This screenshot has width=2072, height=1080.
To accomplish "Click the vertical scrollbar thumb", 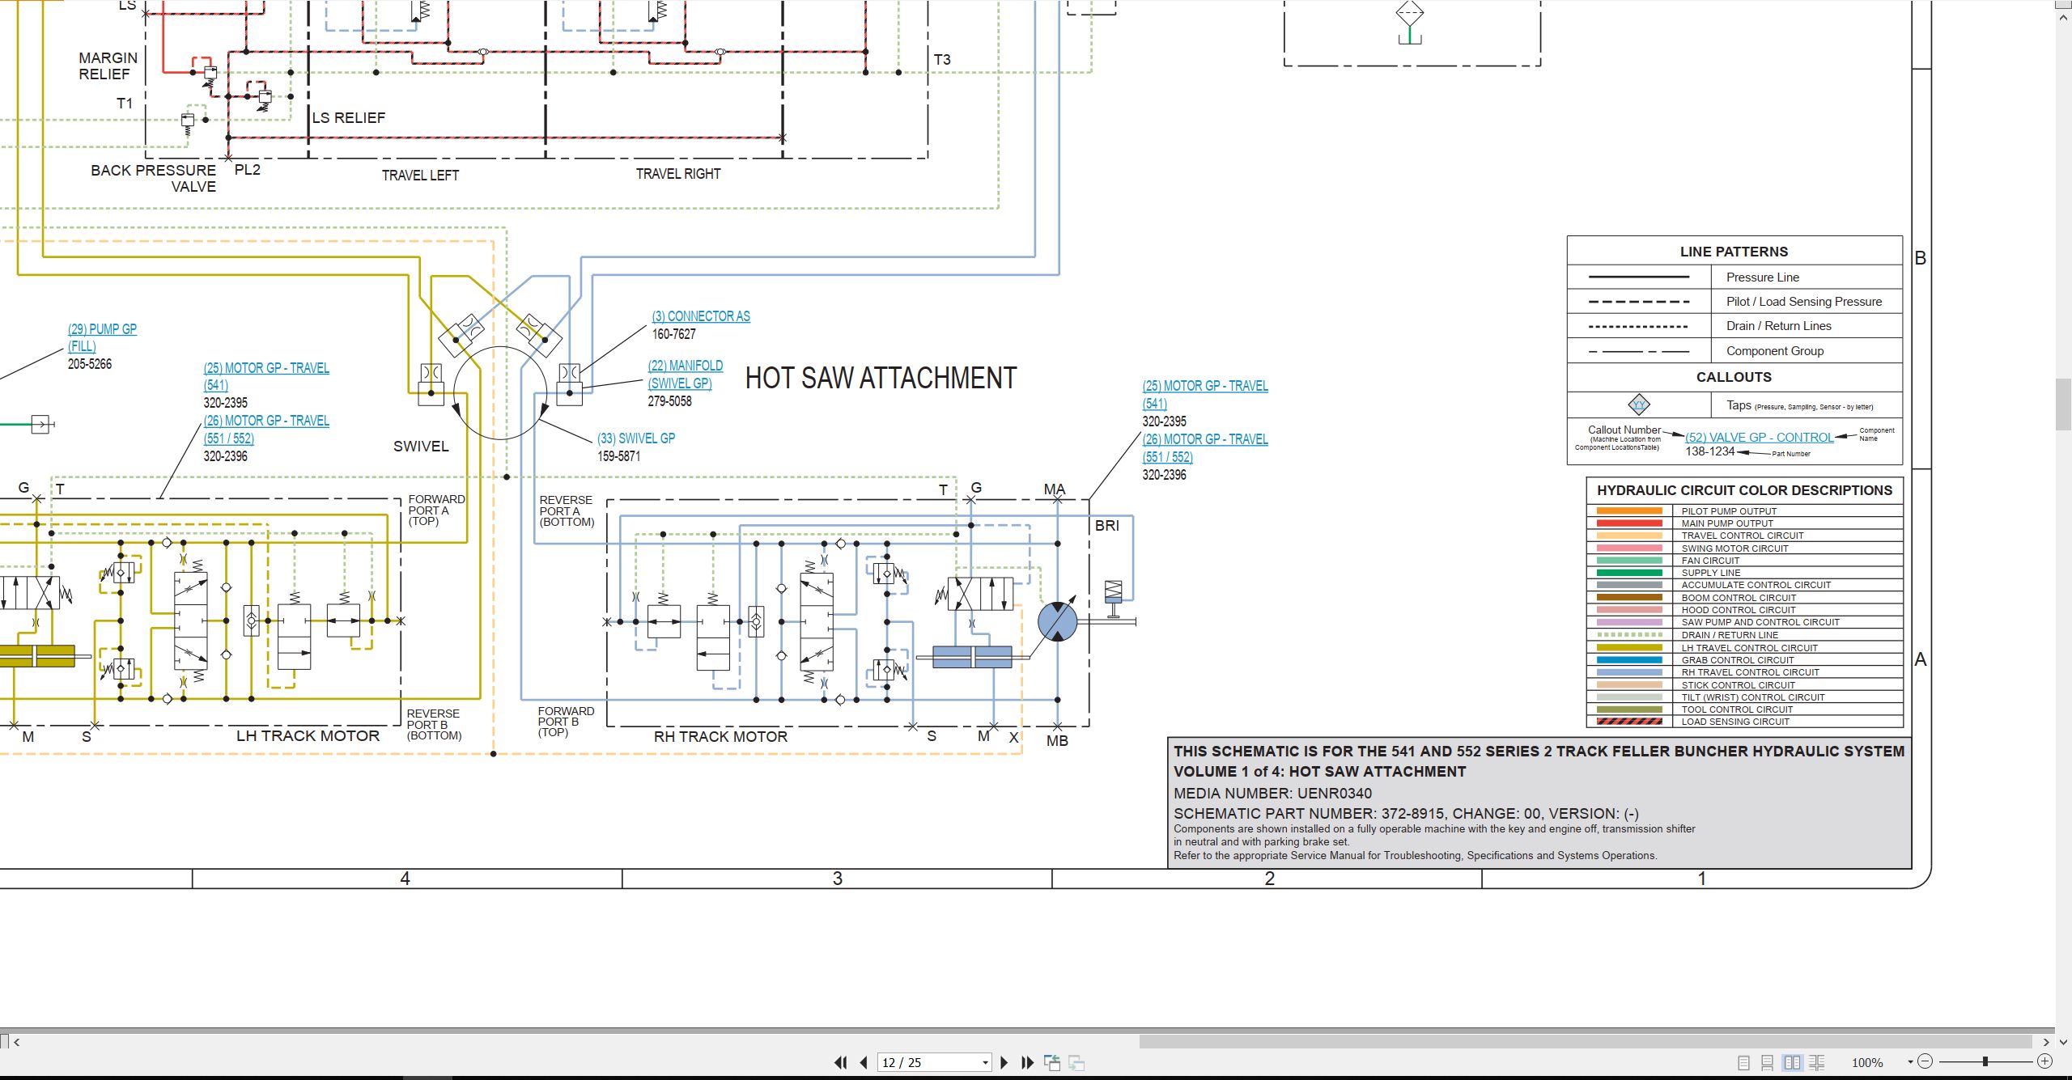I will click(x=2064, y=404).
